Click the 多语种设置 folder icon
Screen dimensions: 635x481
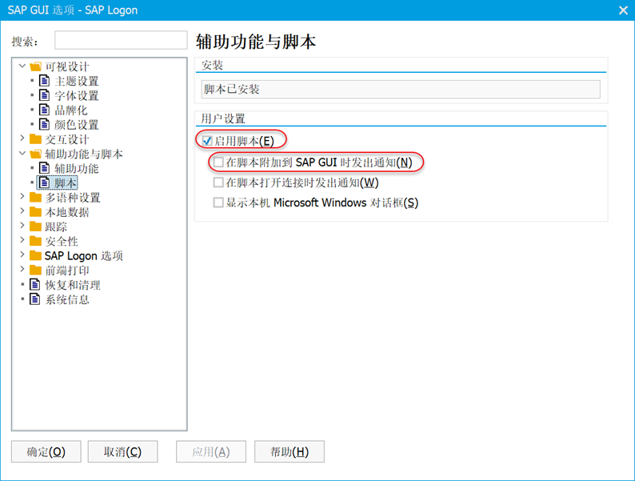36,198
